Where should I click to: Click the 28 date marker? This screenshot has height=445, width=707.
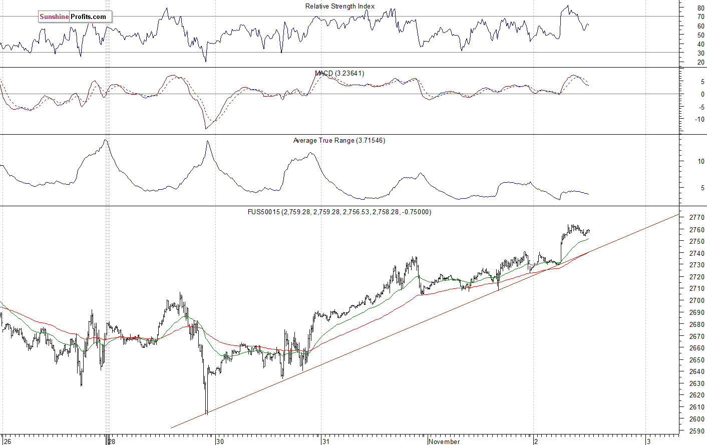click(111, 441)
